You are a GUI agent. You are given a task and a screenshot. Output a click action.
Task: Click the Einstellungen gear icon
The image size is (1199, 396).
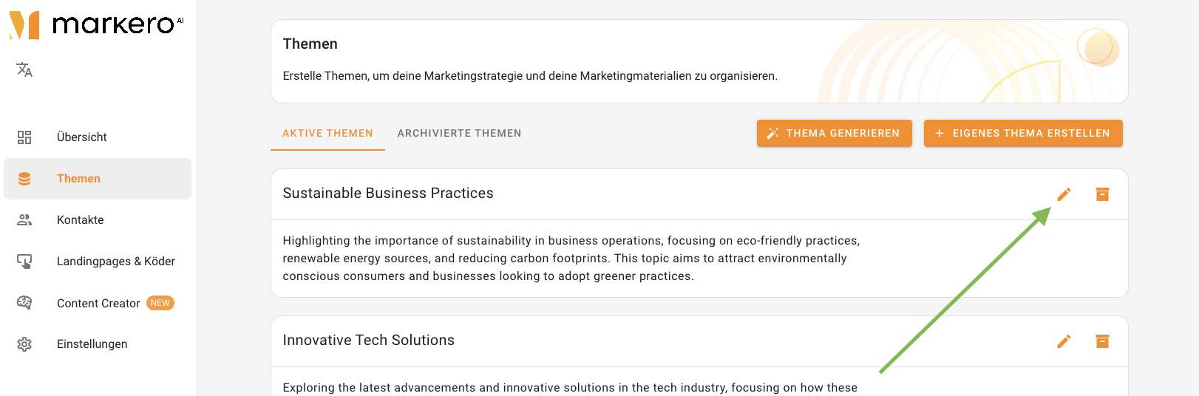[x=24, y=344]
